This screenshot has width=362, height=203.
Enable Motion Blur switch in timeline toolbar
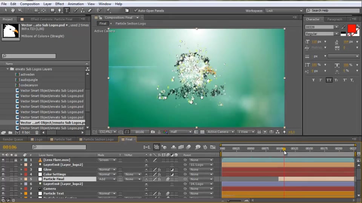point(189,147)
